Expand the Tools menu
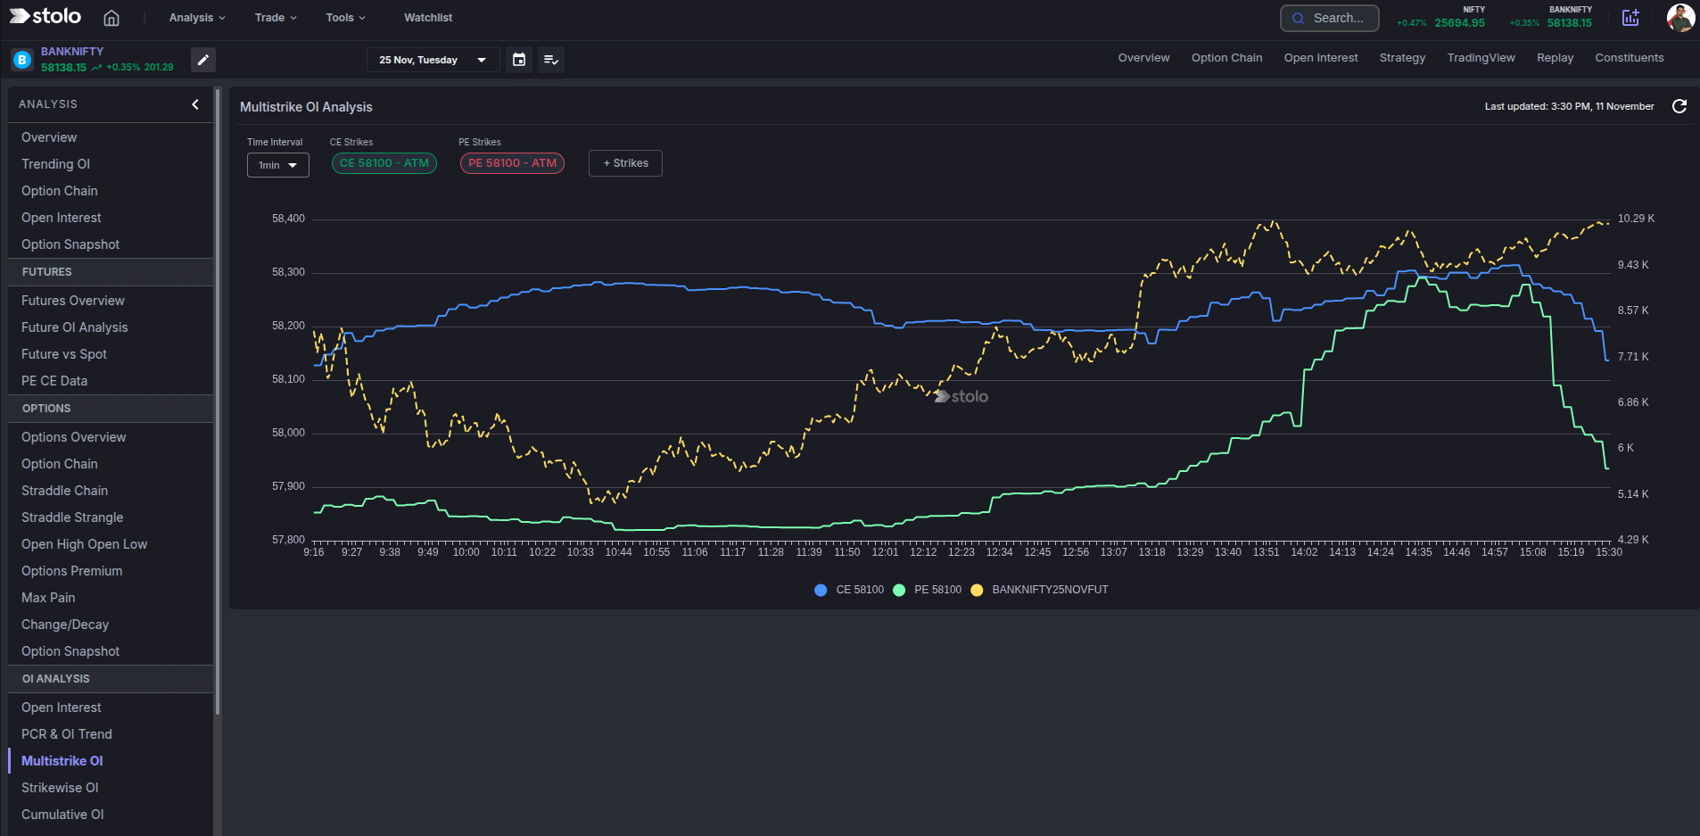Image resolution: width=1700 pixels, height=836 pixels. click(x=344, y=17)
